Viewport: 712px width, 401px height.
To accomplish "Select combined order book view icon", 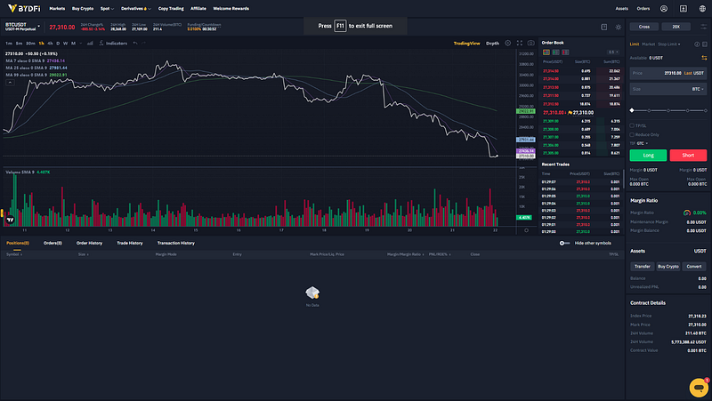I will click(x=546, y=52).
